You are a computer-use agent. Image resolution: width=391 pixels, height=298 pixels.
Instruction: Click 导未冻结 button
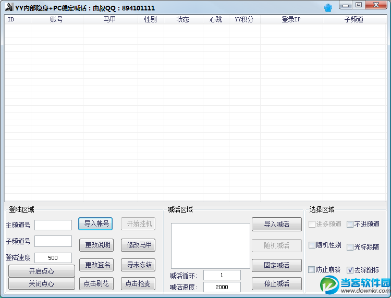click(138, 265)
